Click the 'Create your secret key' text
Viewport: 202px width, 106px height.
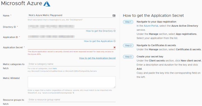(150, 57)
